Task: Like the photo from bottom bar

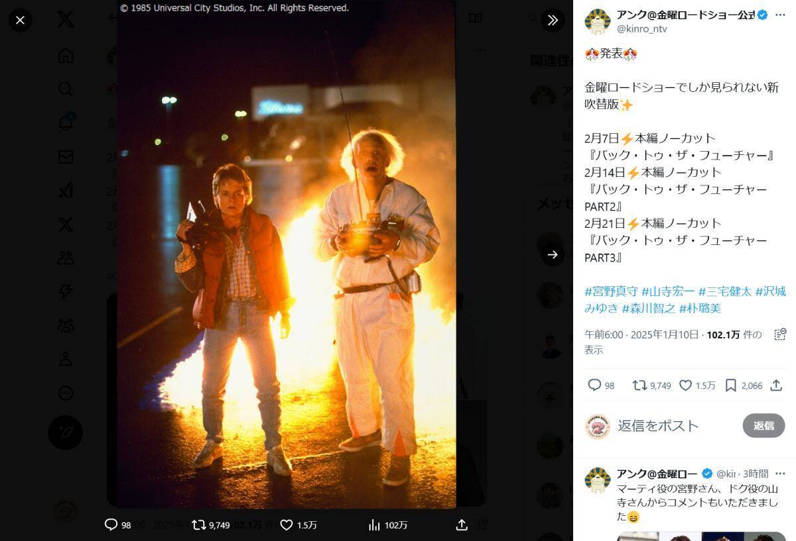Action: [287, 524]
